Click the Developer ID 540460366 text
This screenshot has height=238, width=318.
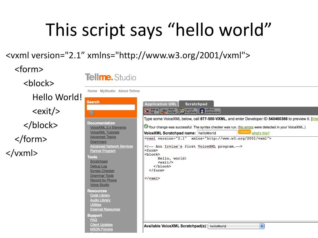click(x=278, y=119)
